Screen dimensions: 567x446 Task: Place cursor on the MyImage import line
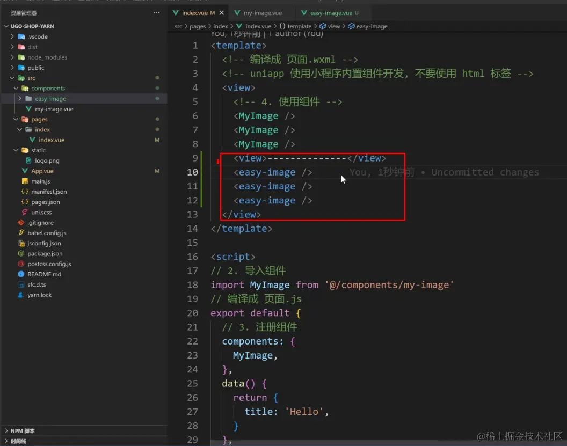coord(332,285)
